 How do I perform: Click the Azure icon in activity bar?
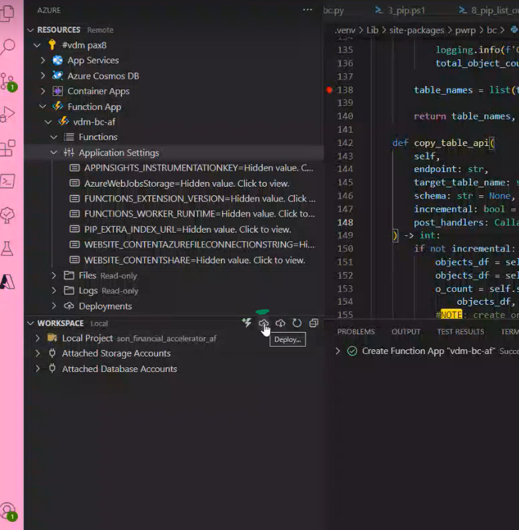click(x=7, y=281)
